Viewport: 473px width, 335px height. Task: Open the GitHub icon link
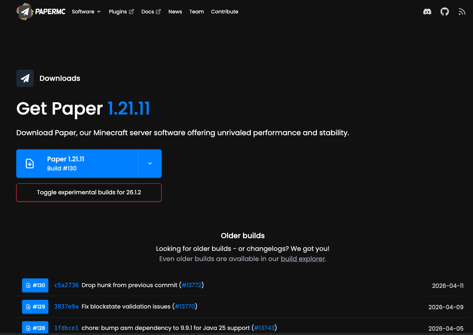(445, 12)
